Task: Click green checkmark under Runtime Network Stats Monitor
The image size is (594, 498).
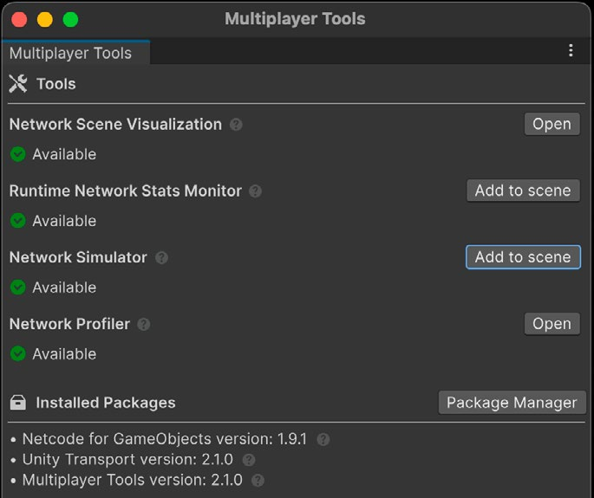Action: [x=18, y=221]
